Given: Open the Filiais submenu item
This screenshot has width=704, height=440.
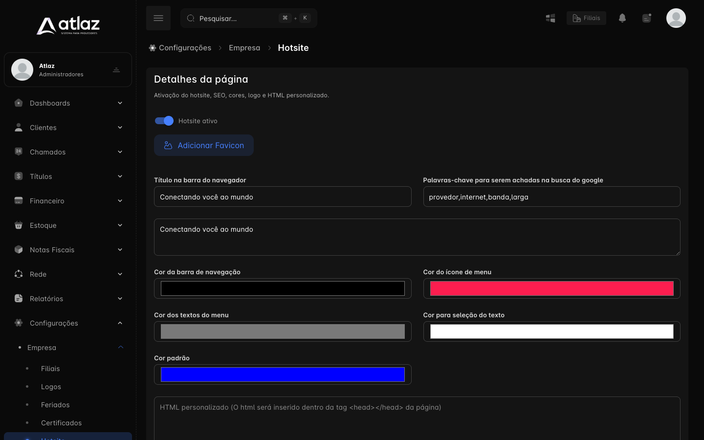Looking at the screenshot, I should pos(50,369).
